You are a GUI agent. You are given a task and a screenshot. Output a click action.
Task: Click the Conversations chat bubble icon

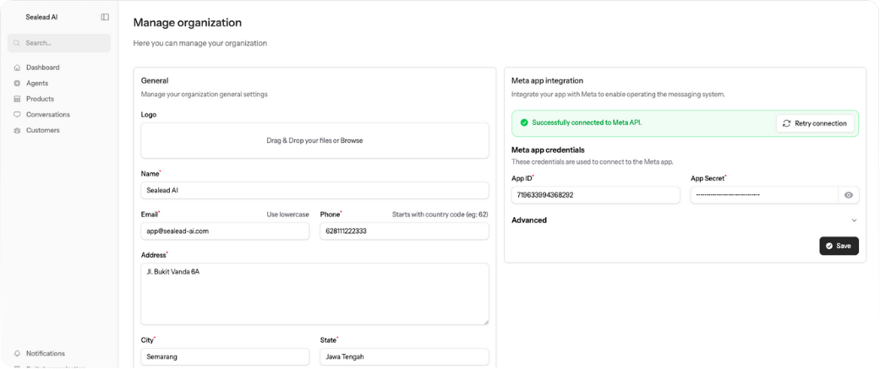point(17,115)
